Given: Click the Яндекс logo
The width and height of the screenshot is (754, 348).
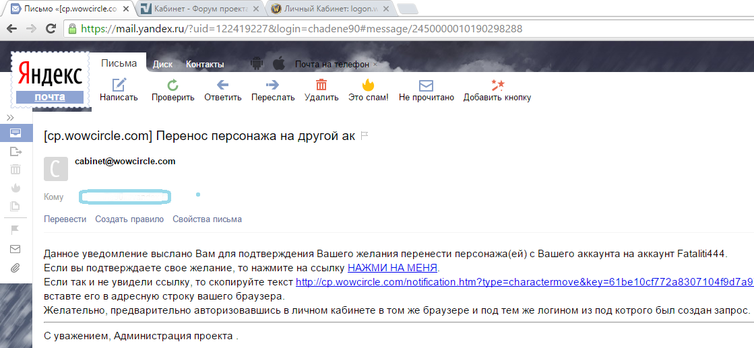Looking at the screenshot, I should pyautogui.click(x=50, y=75).
